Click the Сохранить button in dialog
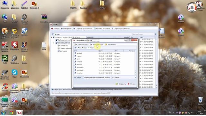Viewport: 206px width, 116px height. pos(121,84)
